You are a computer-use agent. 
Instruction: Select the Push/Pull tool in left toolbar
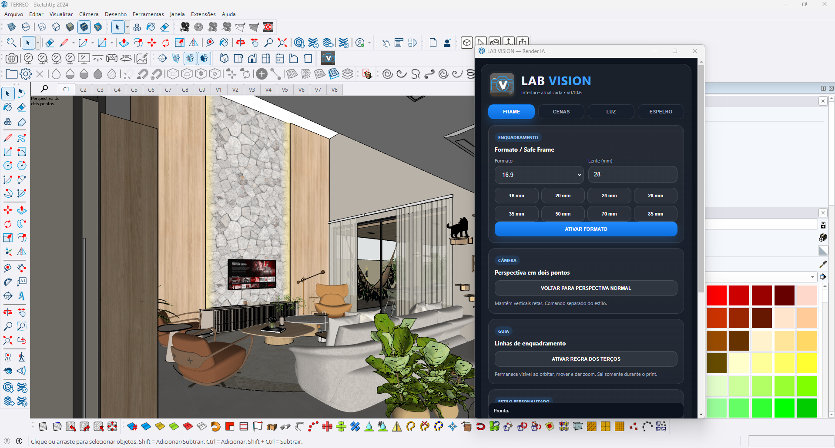[21, 210]
